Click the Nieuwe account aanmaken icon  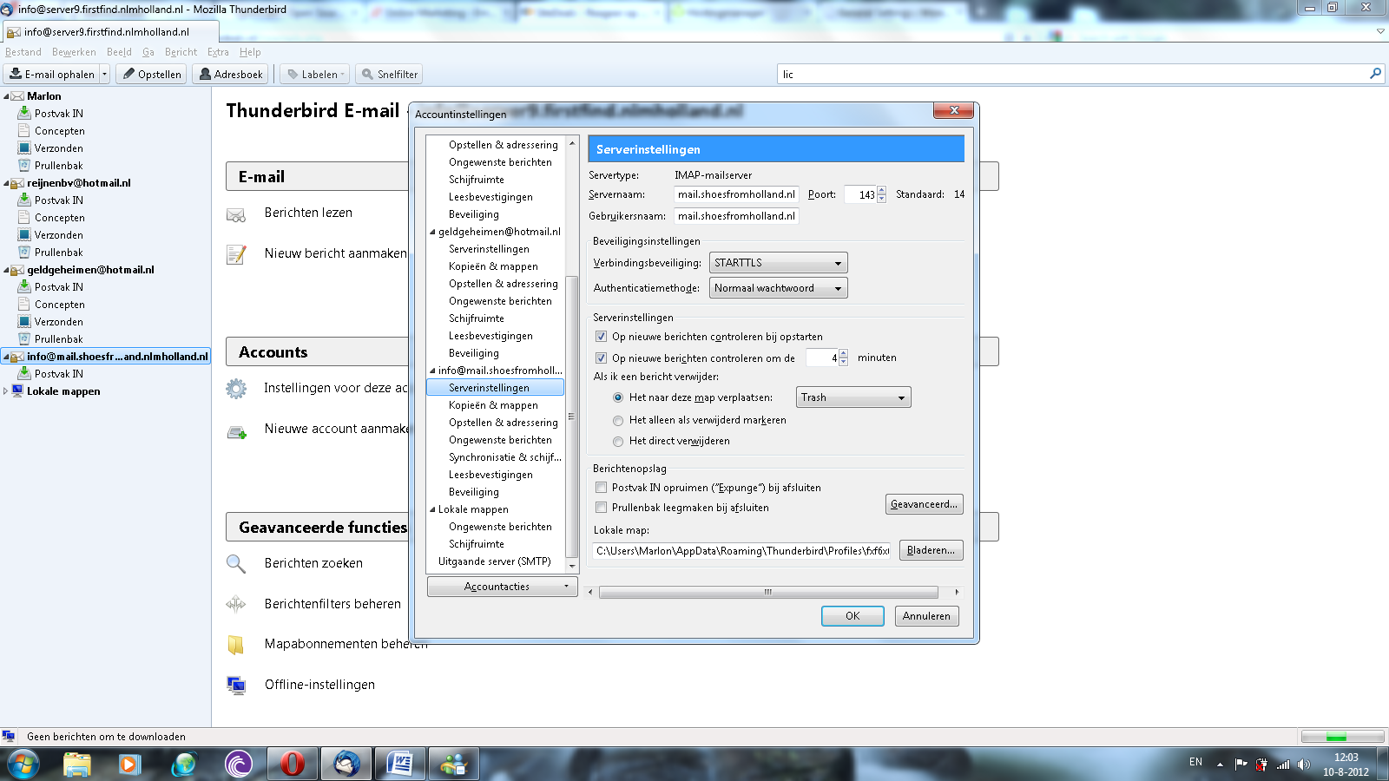(236, 430)
